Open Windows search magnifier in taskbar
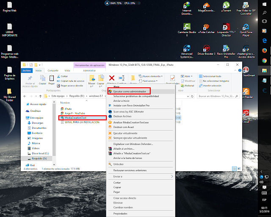 [264, 13]
